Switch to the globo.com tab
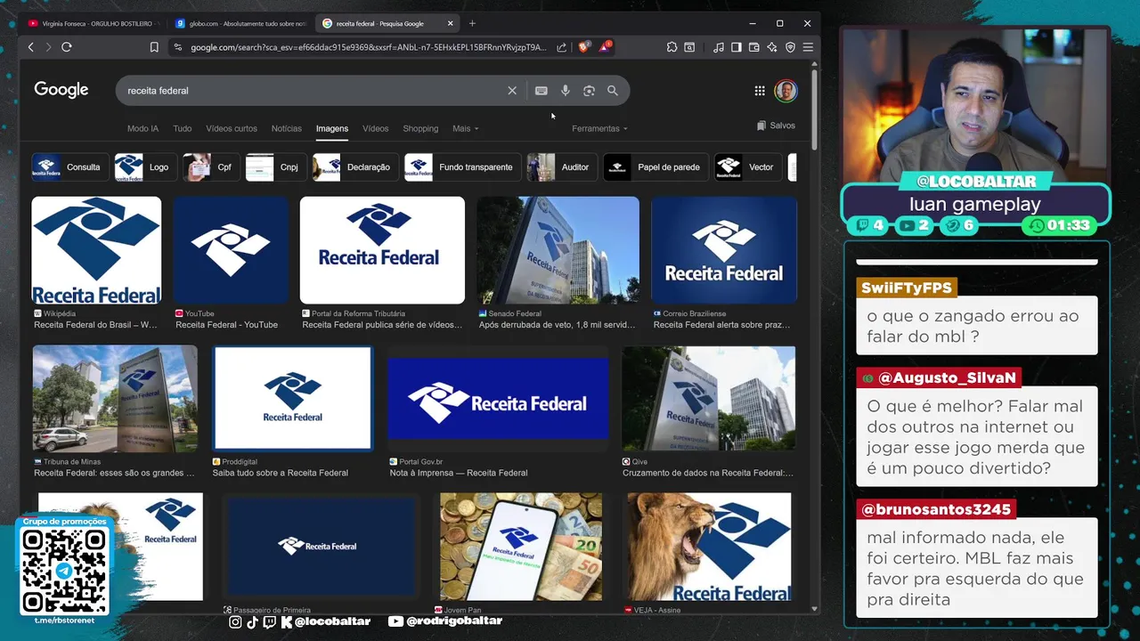This screenshot has width=1140, height=641. pyautogui.click(x=240, y=23)
